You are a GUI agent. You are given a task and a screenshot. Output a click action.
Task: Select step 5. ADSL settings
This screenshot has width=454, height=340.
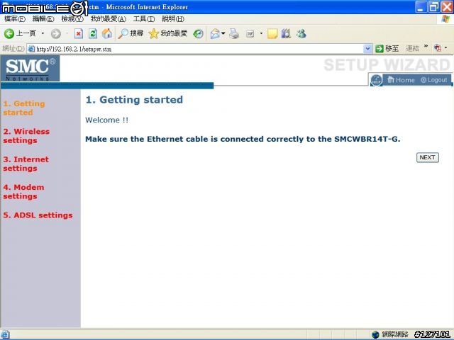(38, 215)
